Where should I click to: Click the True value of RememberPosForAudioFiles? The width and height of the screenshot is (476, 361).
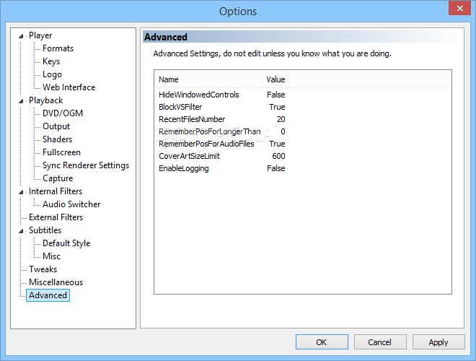(x=277, y=144)
